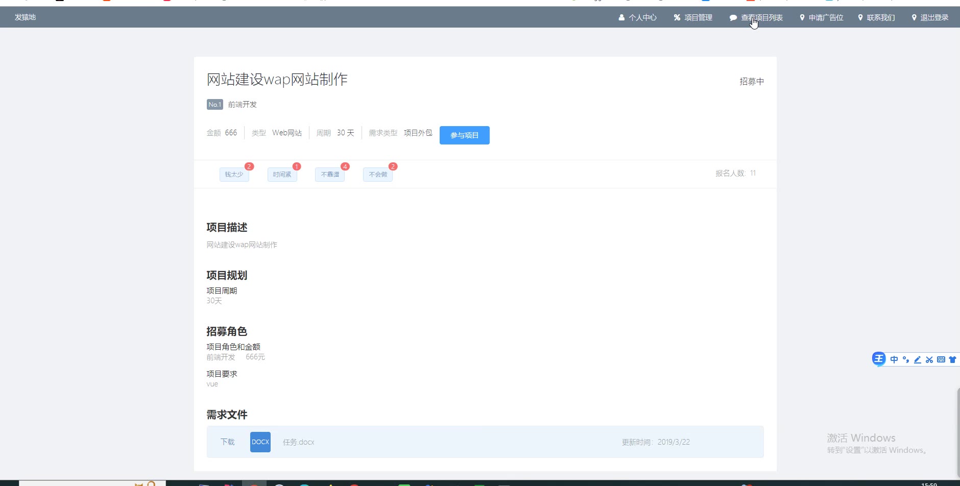Click the 需求文件 section heading
Image resolution: width=960 pixels, height=486 pixels.
tap(227, 415)
